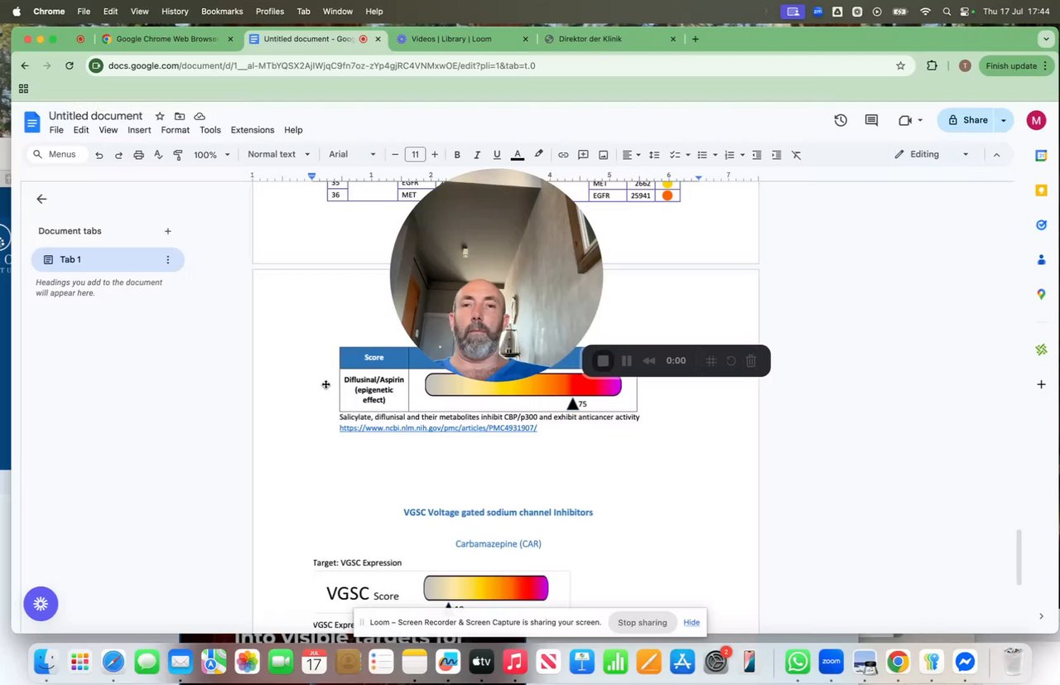
Task: Run spelling and grammar check icon
Action: tap(158, 155)
